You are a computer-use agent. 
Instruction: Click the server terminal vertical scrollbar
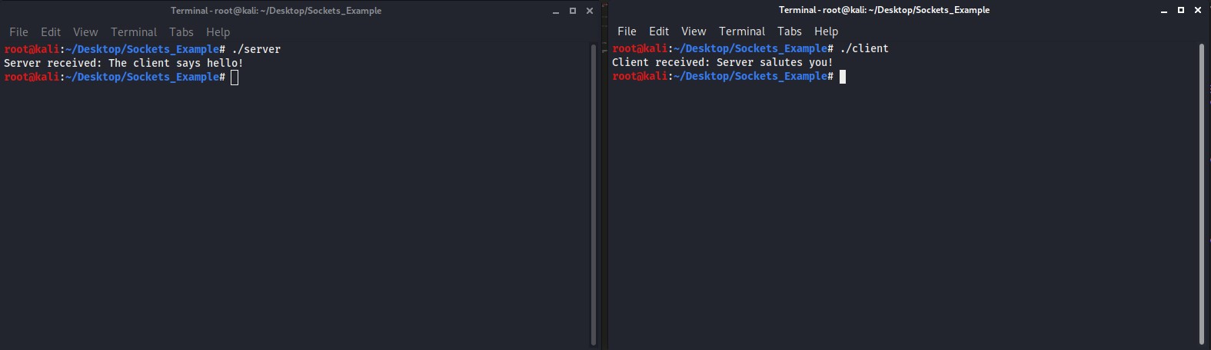(x=594, y=195)
